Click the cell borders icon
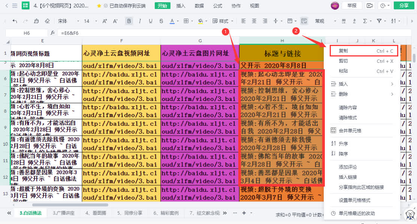Screen dimensions: 417x224 (x=186, y=21)
